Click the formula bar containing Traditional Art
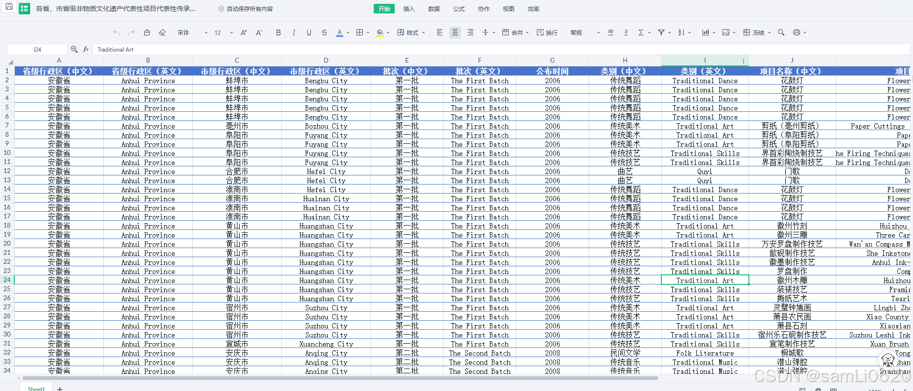Screen dimensions: 913x391 coord(502,49)
